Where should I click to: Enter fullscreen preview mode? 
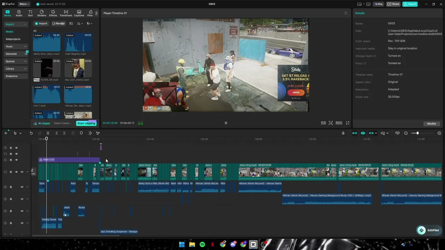(347, 123)
